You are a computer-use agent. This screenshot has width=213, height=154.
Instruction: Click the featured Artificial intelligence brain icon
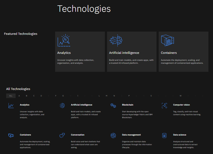pos(116,40)
